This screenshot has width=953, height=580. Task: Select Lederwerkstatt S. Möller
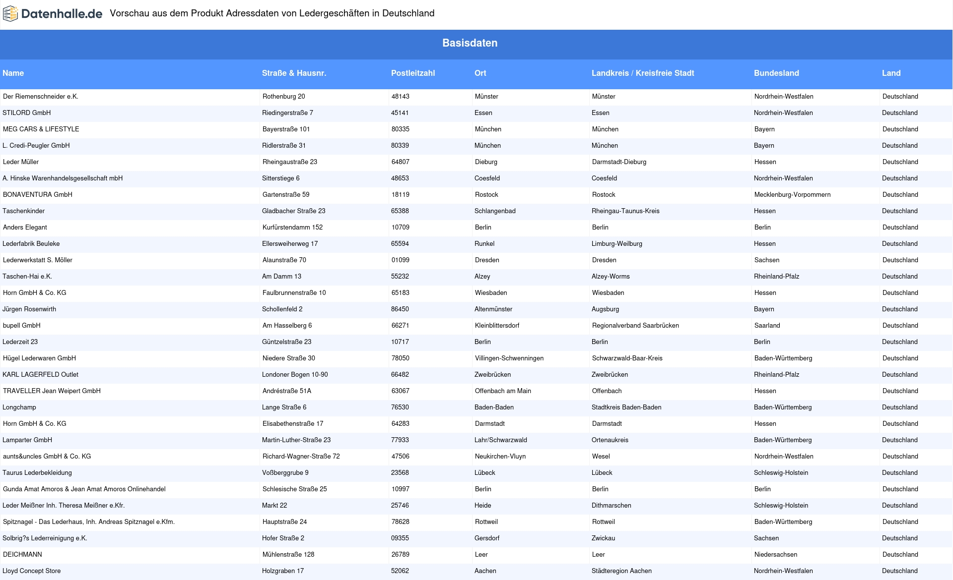tap(38, 260)
